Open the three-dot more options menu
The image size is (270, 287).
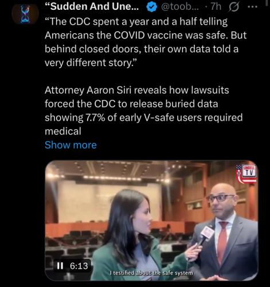click(252, 7)
